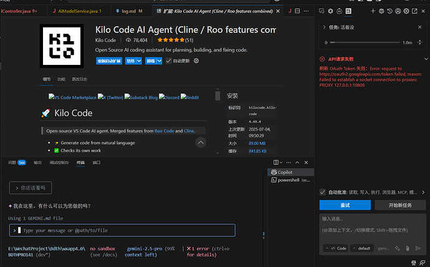Open the account profile icon in Kilo panel

click(x=398, y=11)
